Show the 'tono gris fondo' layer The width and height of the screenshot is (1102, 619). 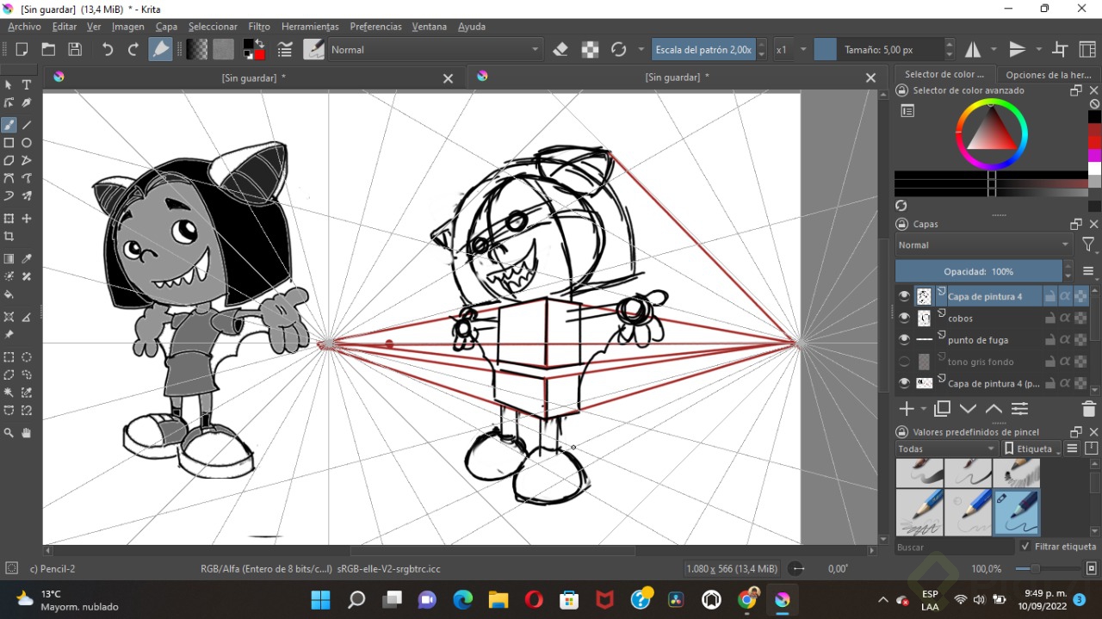pyautogui.click(x=904, y=362)
